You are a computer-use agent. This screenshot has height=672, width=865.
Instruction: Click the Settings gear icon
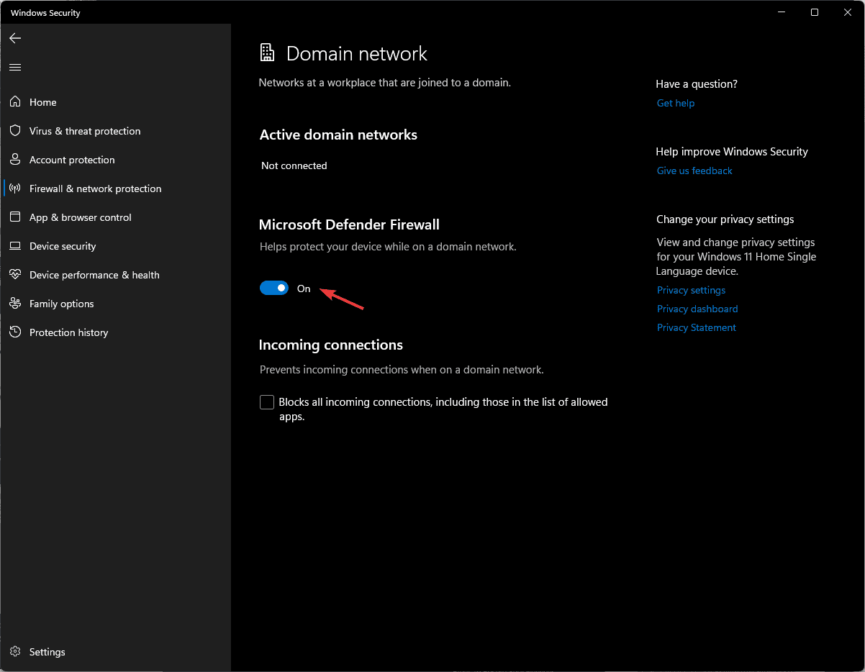coord(15,652)
